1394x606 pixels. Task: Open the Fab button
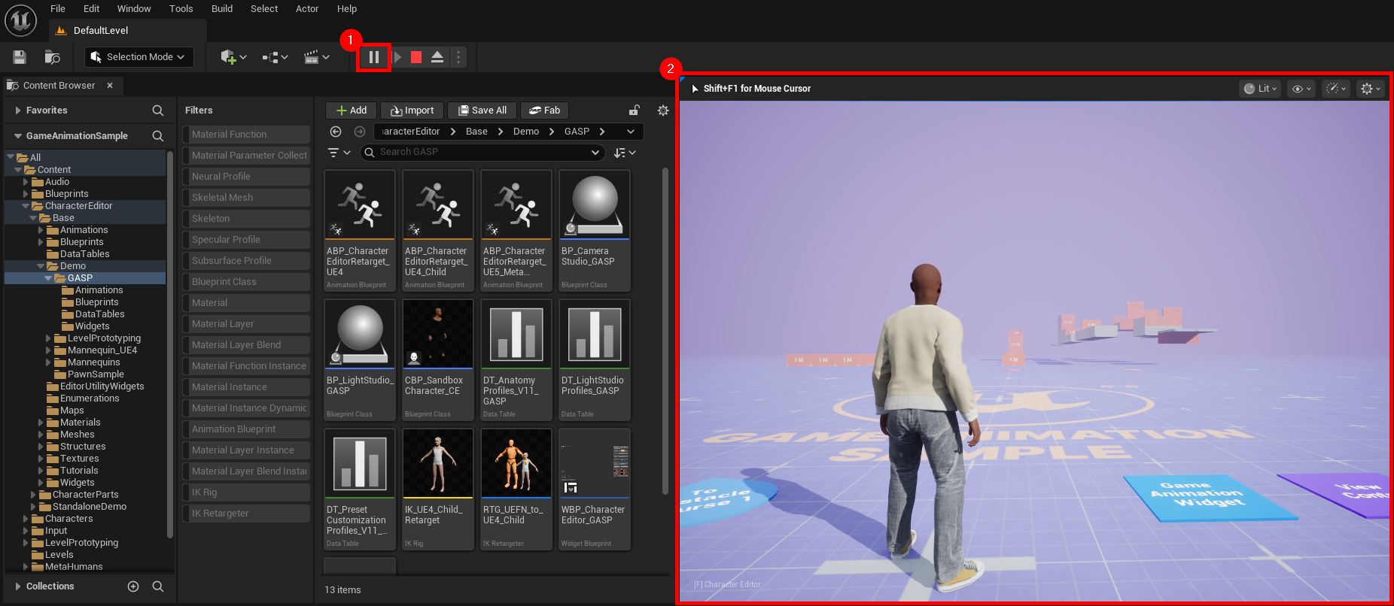tap(544, 111)
